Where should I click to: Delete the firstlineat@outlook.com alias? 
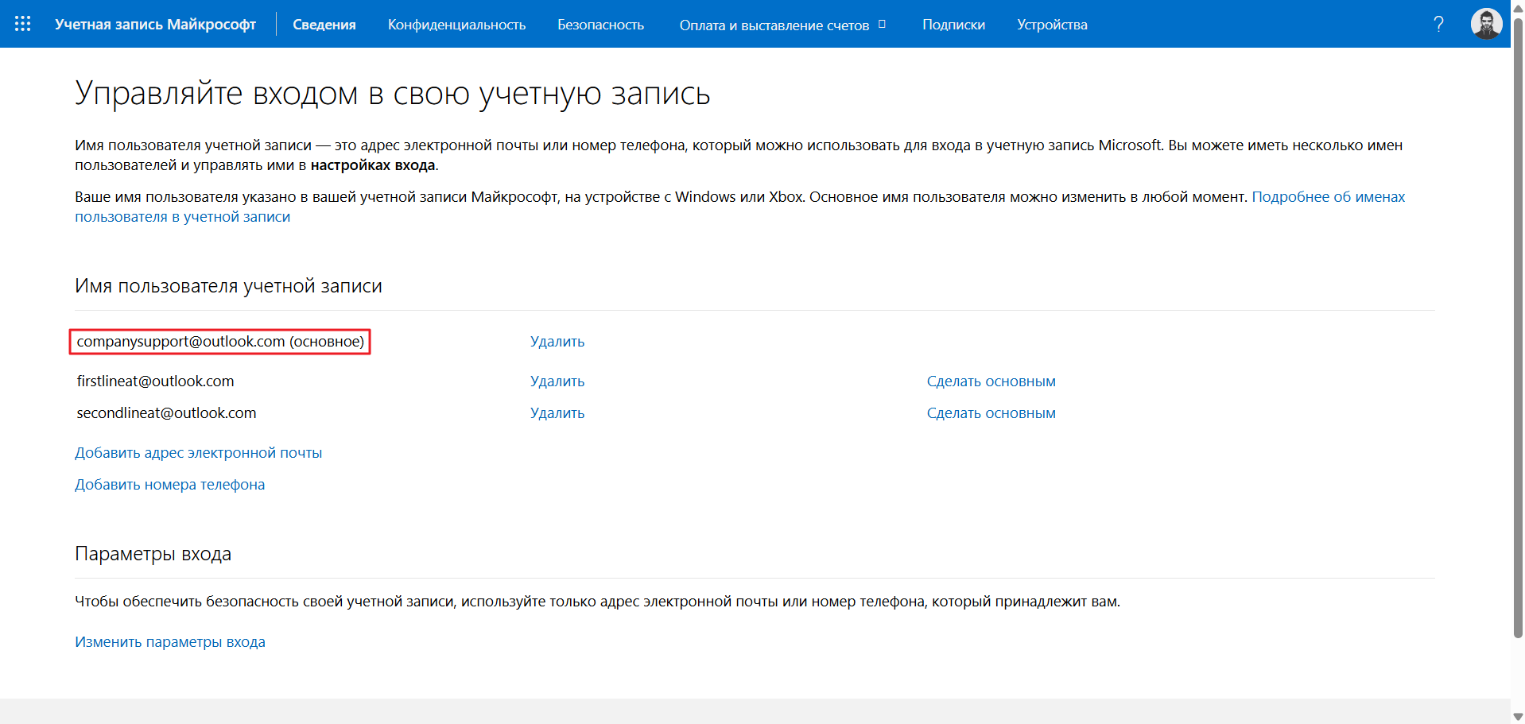(557, 381)
